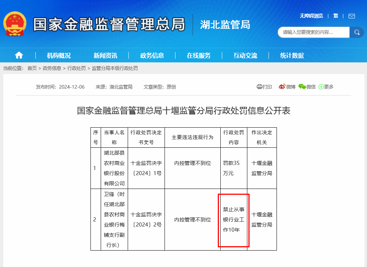Click the 序号 column header

click(96, 138)
